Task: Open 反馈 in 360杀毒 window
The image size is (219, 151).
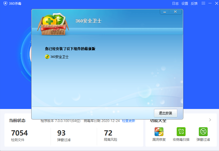Action: point(194,4)
